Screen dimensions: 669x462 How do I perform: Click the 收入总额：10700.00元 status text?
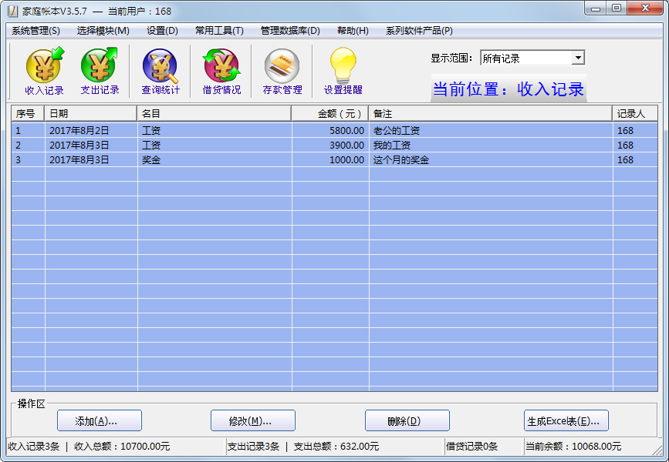coord(122,447)
